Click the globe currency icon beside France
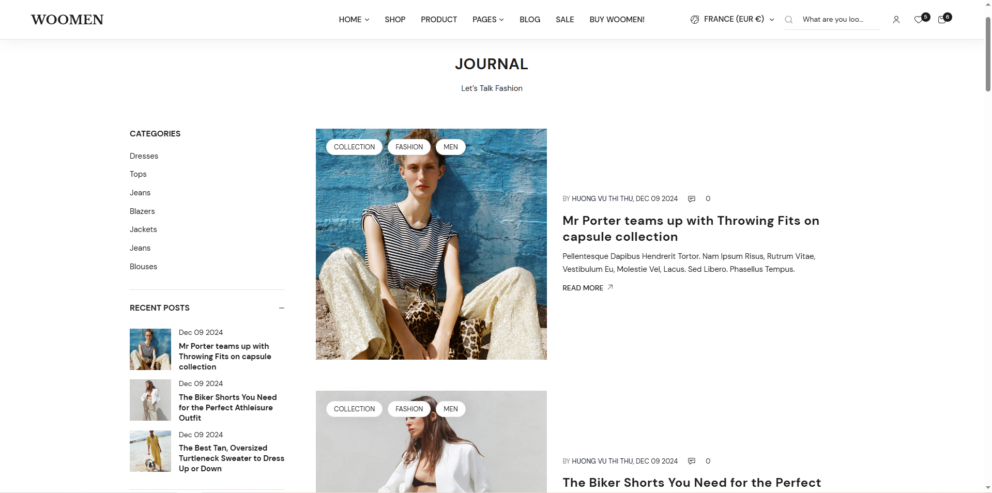 [695, 20]
